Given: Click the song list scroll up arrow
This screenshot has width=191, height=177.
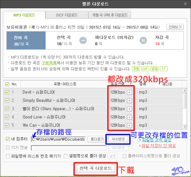Looking at the screenshot, I should click(x=184, y=90).
